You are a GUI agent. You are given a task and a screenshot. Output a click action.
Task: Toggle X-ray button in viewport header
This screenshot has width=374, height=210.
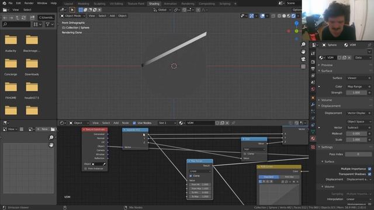pyautogui.click(x=273, y=16)
